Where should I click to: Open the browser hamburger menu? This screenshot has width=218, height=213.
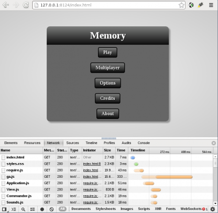coord(211,5)
